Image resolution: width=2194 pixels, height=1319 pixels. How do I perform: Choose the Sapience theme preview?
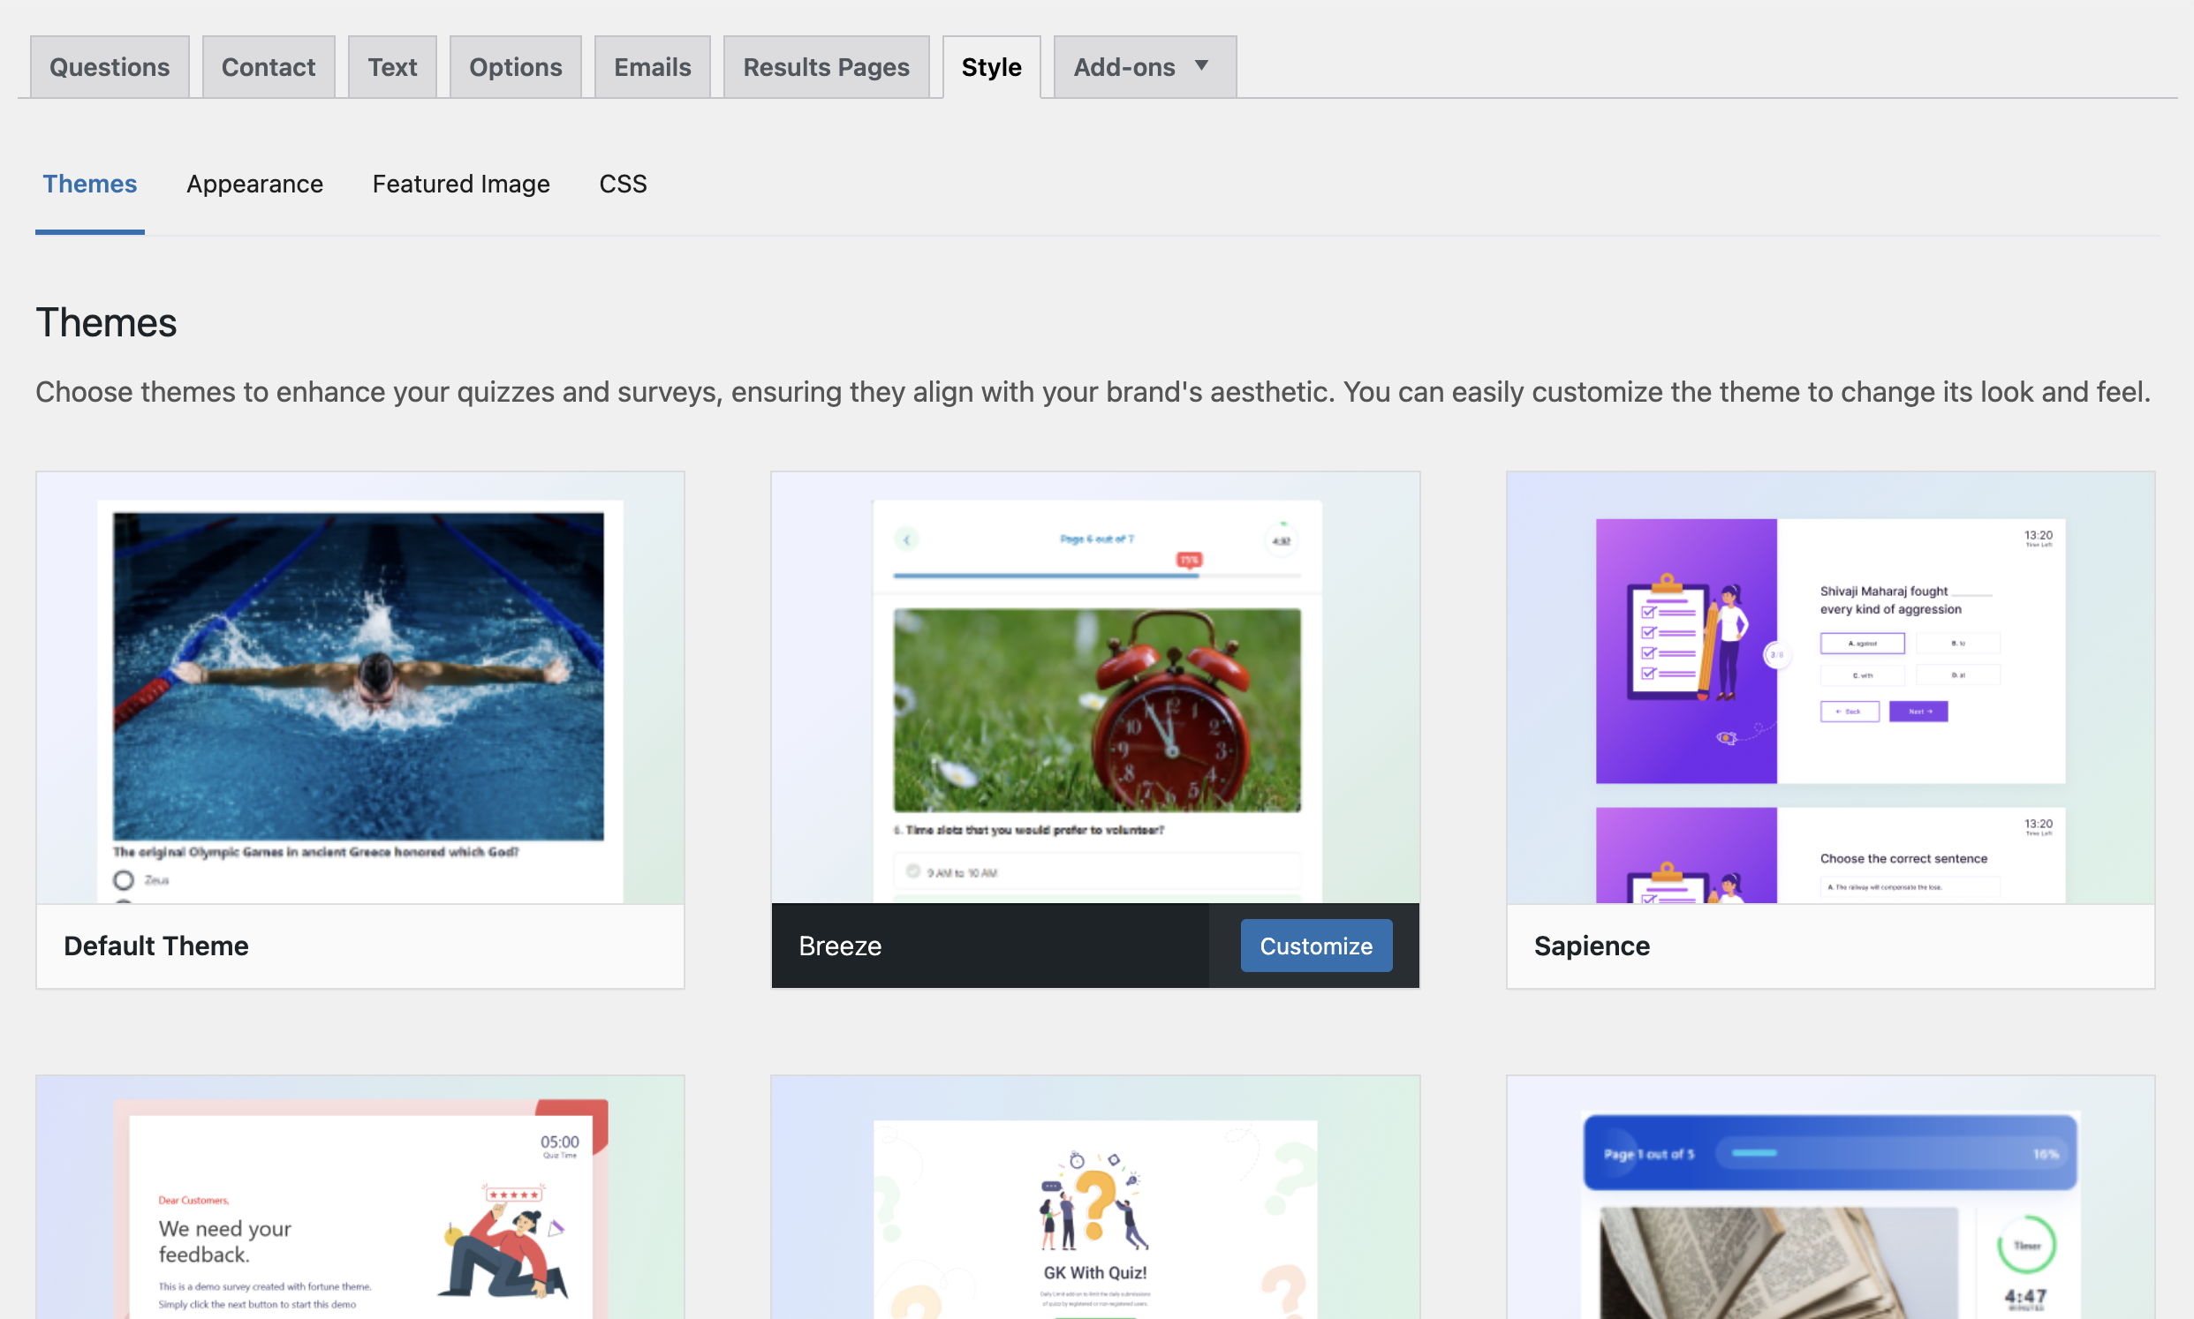(1829, 686)
